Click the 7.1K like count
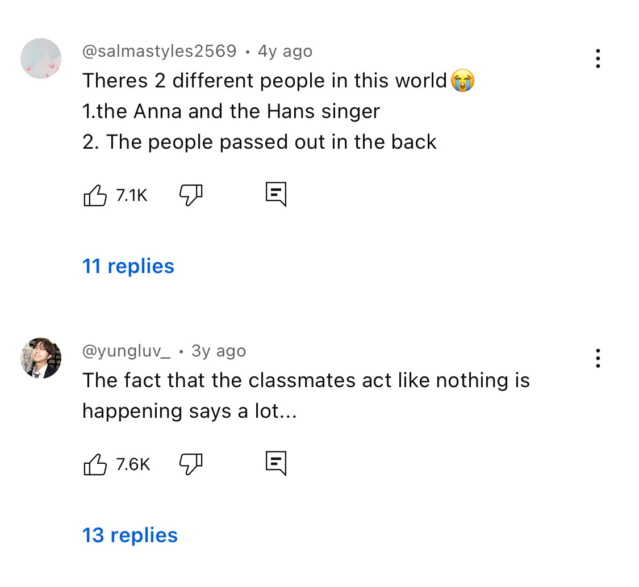This screenshot has height=587, width=639. pos(132,196)
